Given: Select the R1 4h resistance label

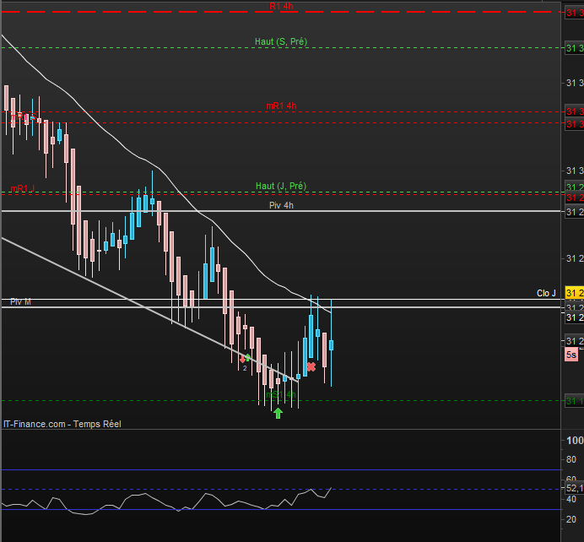Looking at the screenshot, I should point(281,7).
